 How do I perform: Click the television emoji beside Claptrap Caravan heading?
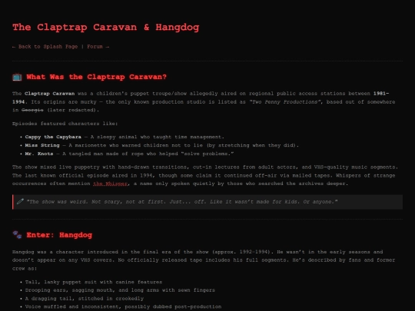tap(17, 77)
